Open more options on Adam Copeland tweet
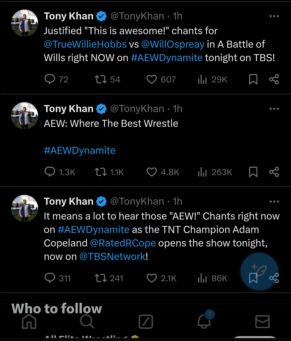The width and height of the screenshot is (291, 341). 274,202
